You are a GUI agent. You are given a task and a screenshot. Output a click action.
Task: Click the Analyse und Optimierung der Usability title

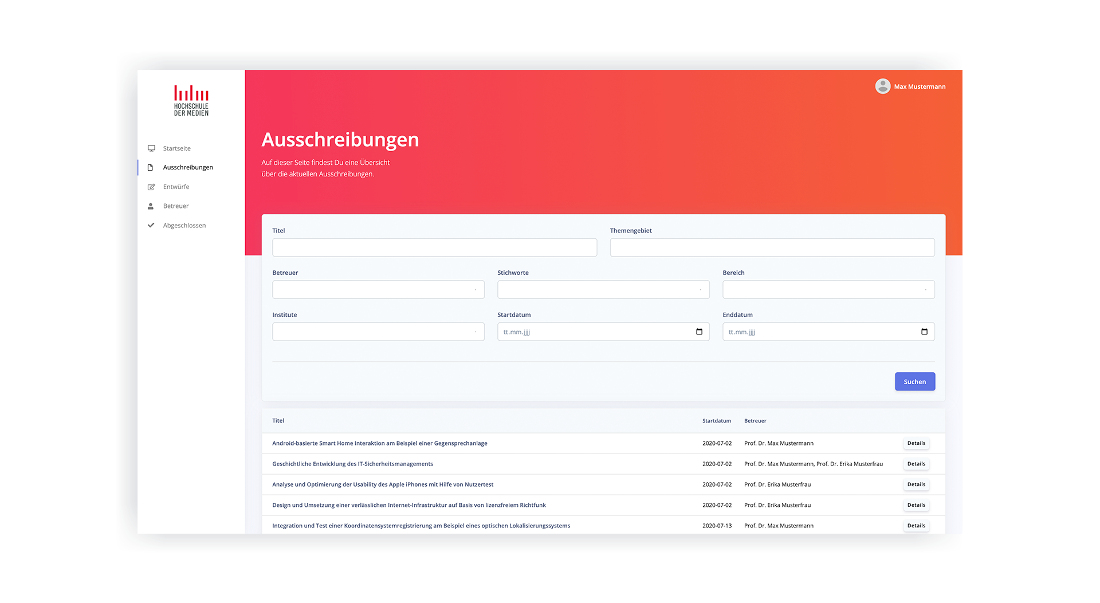tap(383, 485)
